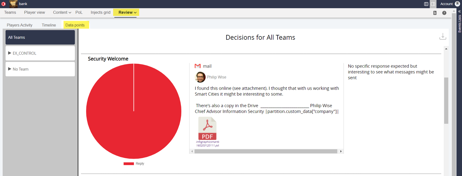The height and width of the screenshot is (176, 462).
Task: Go to the Players Activity tab
Action: pos(20,25)
